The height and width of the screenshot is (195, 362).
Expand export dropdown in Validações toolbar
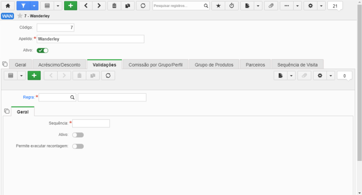click(291, 75)
